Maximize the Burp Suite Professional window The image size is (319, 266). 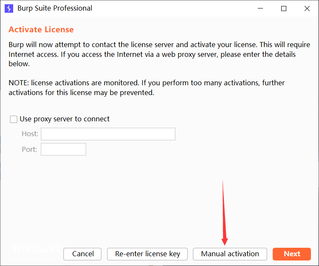tap(284, 8)
